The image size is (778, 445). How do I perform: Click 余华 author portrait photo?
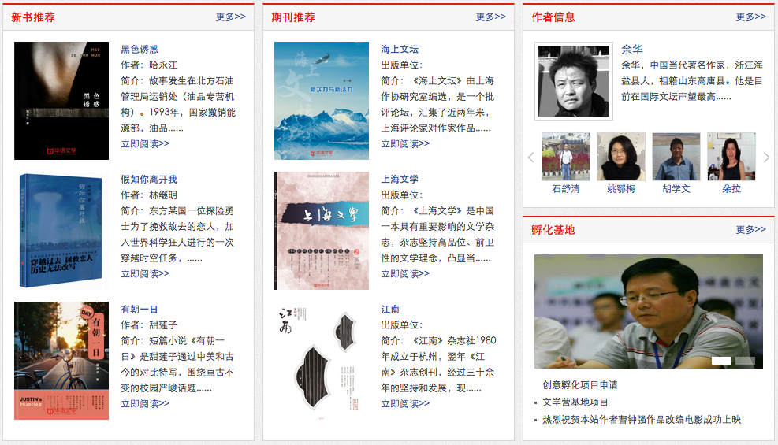coord(574,81)
